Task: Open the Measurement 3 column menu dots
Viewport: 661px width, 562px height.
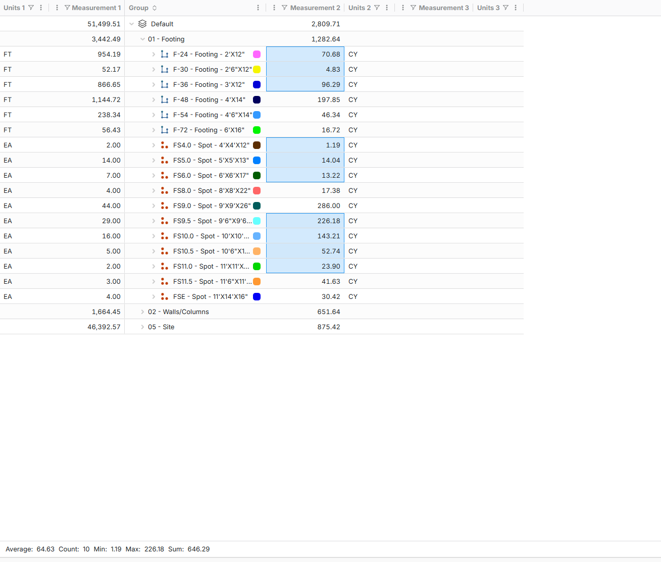Action: coord(402,8)
